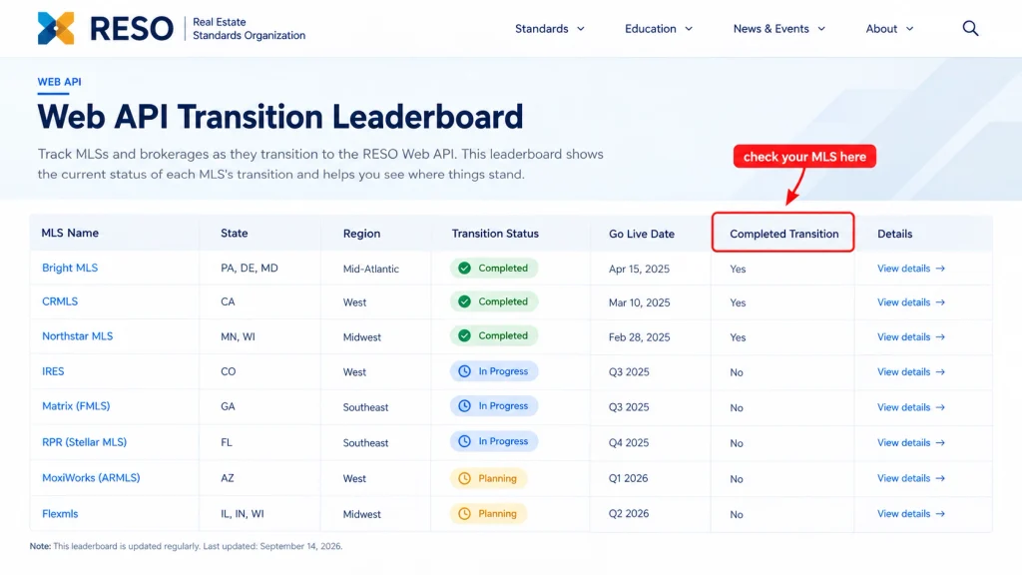The height and width of the screenshot is (575, 1022).
Task: Open the IRES link
Action: [53, 371]
